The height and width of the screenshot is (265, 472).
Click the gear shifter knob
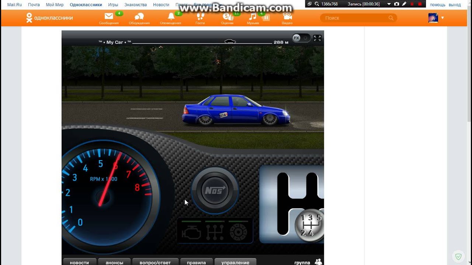[x=310, y=225]
